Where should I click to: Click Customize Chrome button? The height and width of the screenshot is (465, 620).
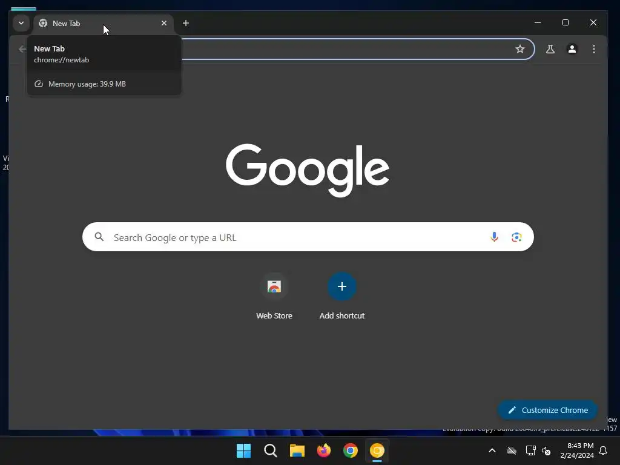547,410
